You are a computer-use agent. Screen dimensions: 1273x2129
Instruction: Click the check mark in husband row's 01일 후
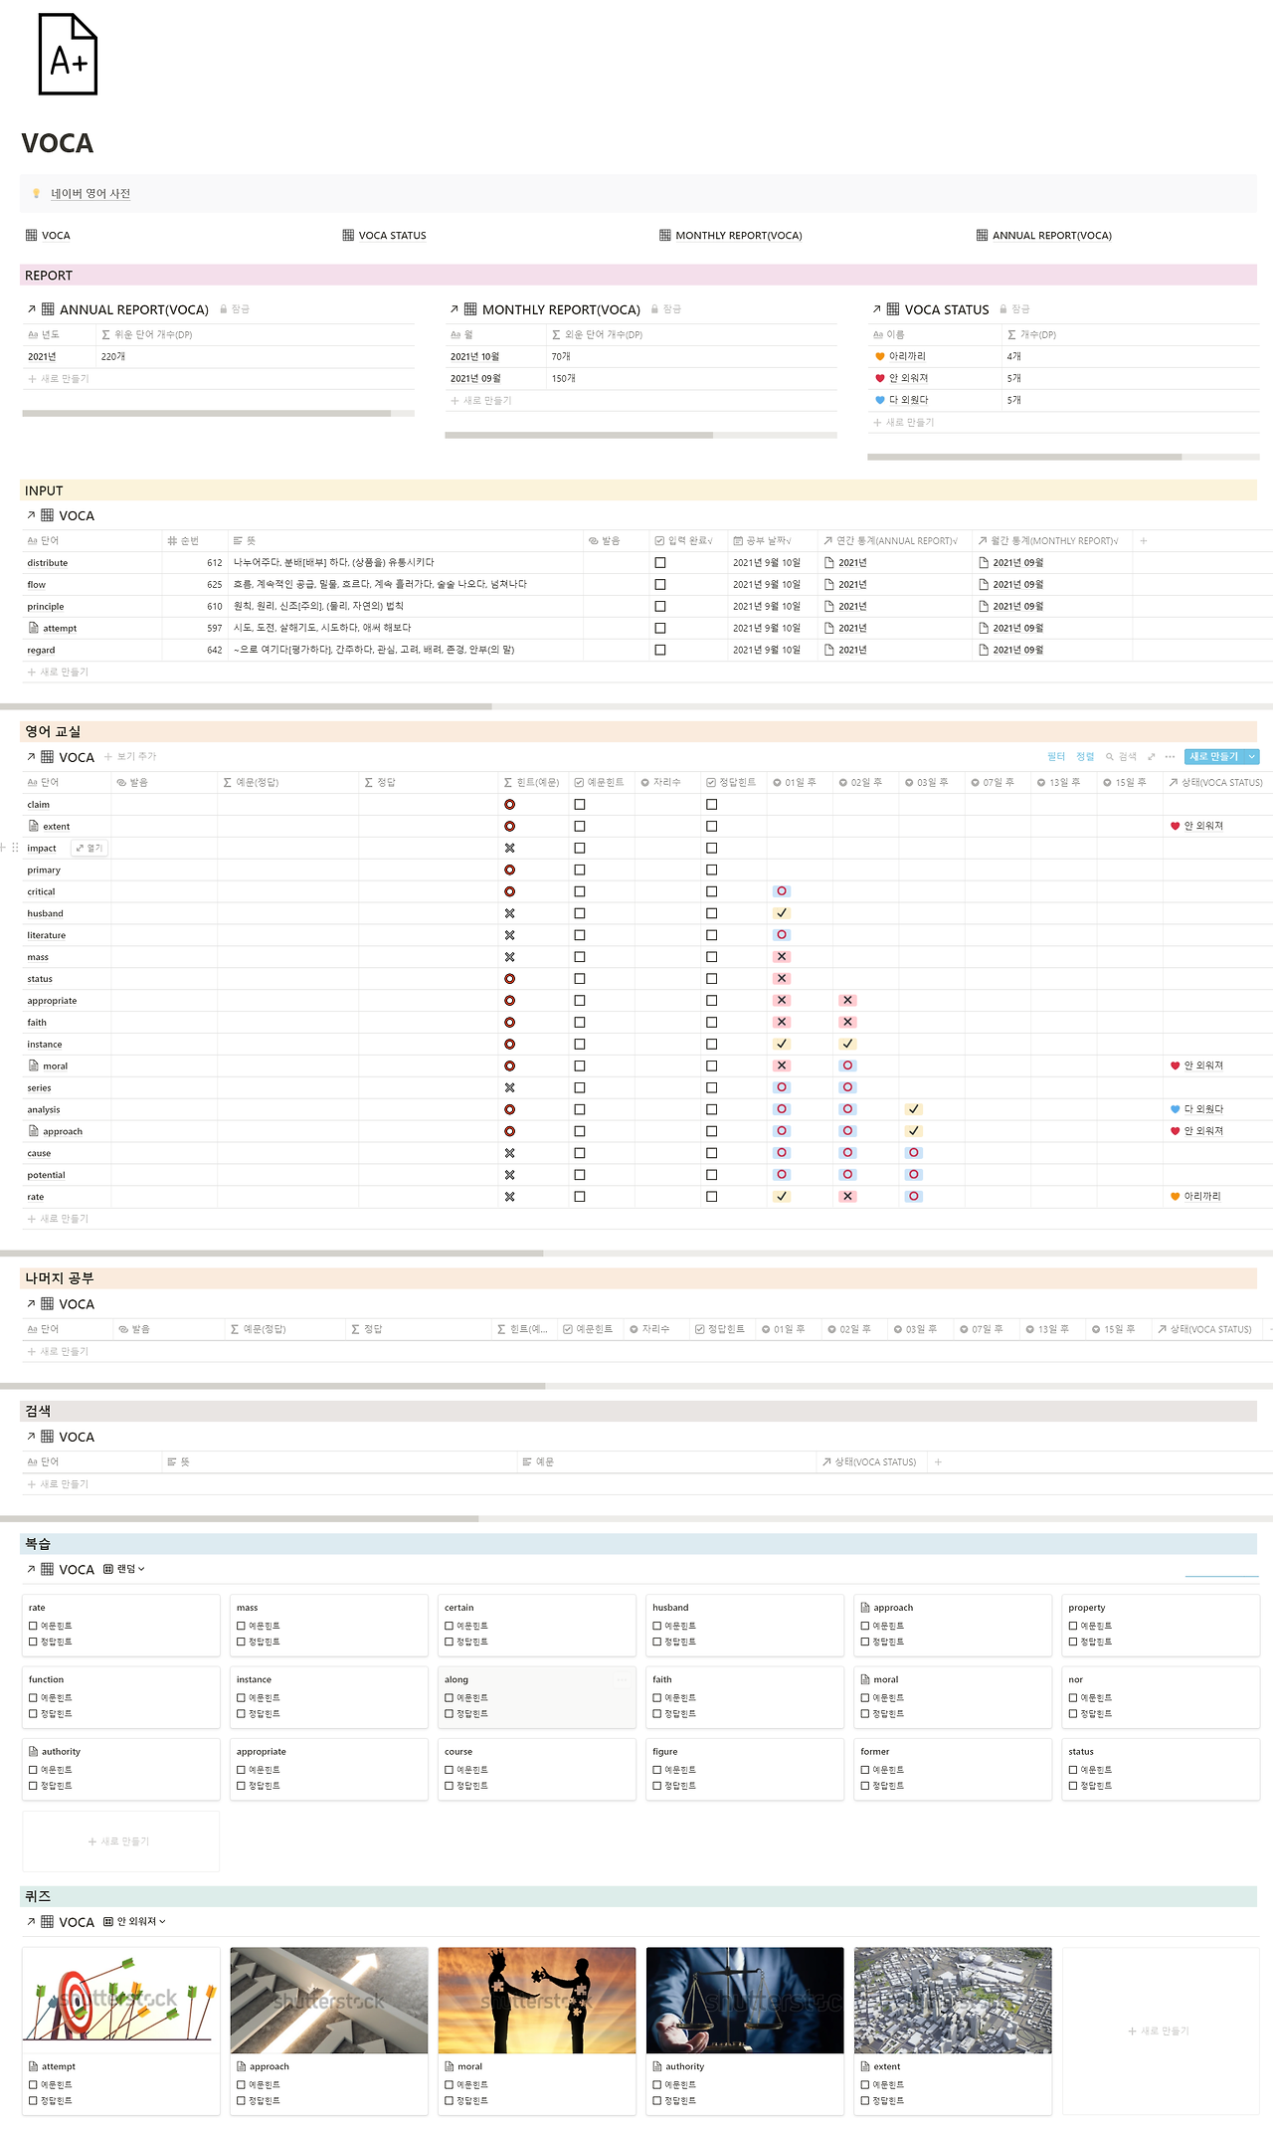(782, 913)
